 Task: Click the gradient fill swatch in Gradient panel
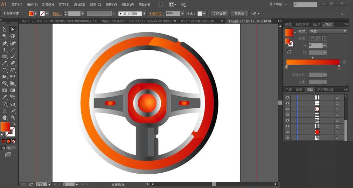[289, 33]
